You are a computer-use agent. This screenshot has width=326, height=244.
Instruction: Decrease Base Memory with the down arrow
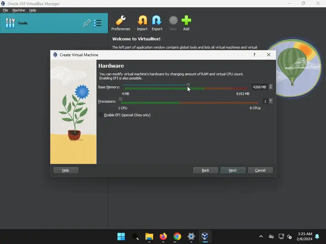click(271, 88)
